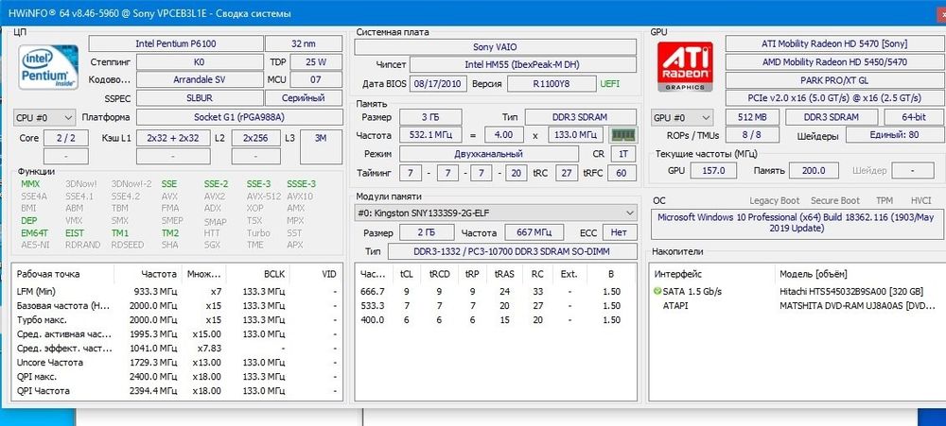Click the SLBUR SSPEC value
This screenshot has height=426, width=946.
200,98
